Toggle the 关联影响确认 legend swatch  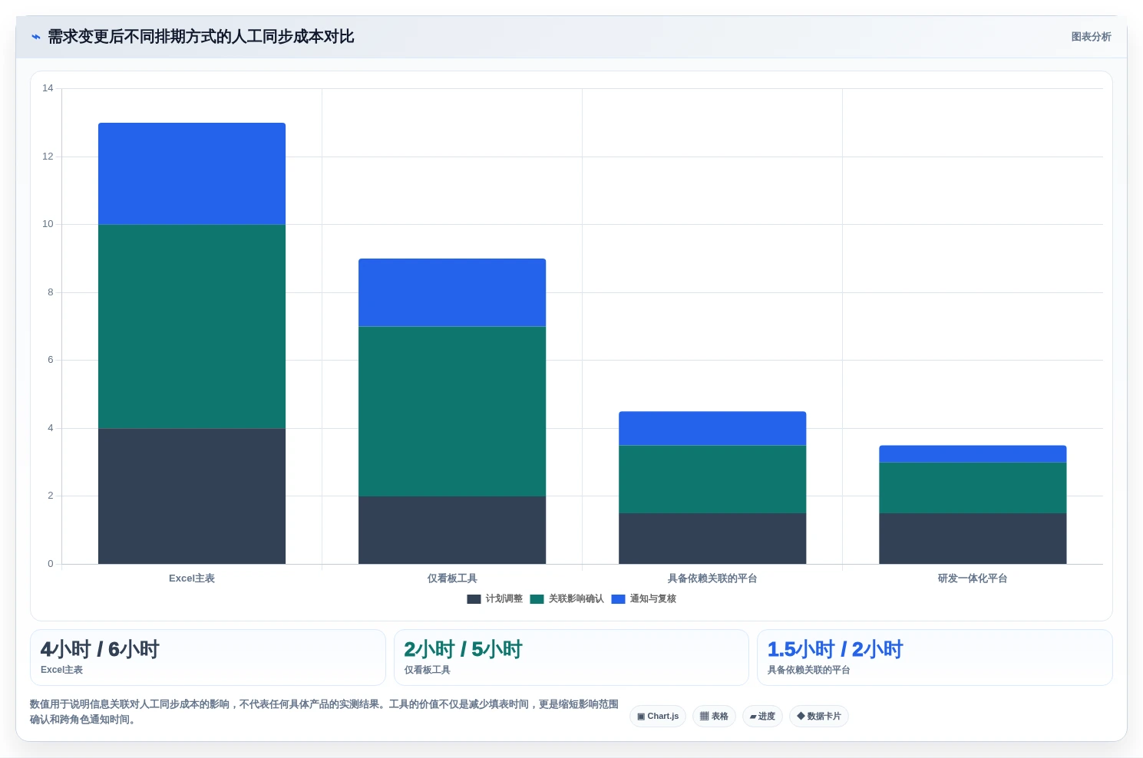(537, 599)
